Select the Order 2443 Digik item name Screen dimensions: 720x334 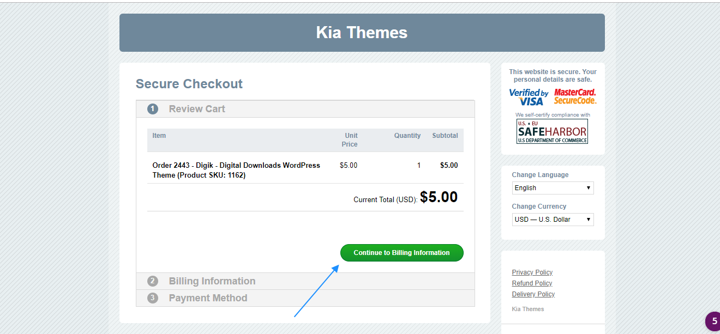[236, 170]
